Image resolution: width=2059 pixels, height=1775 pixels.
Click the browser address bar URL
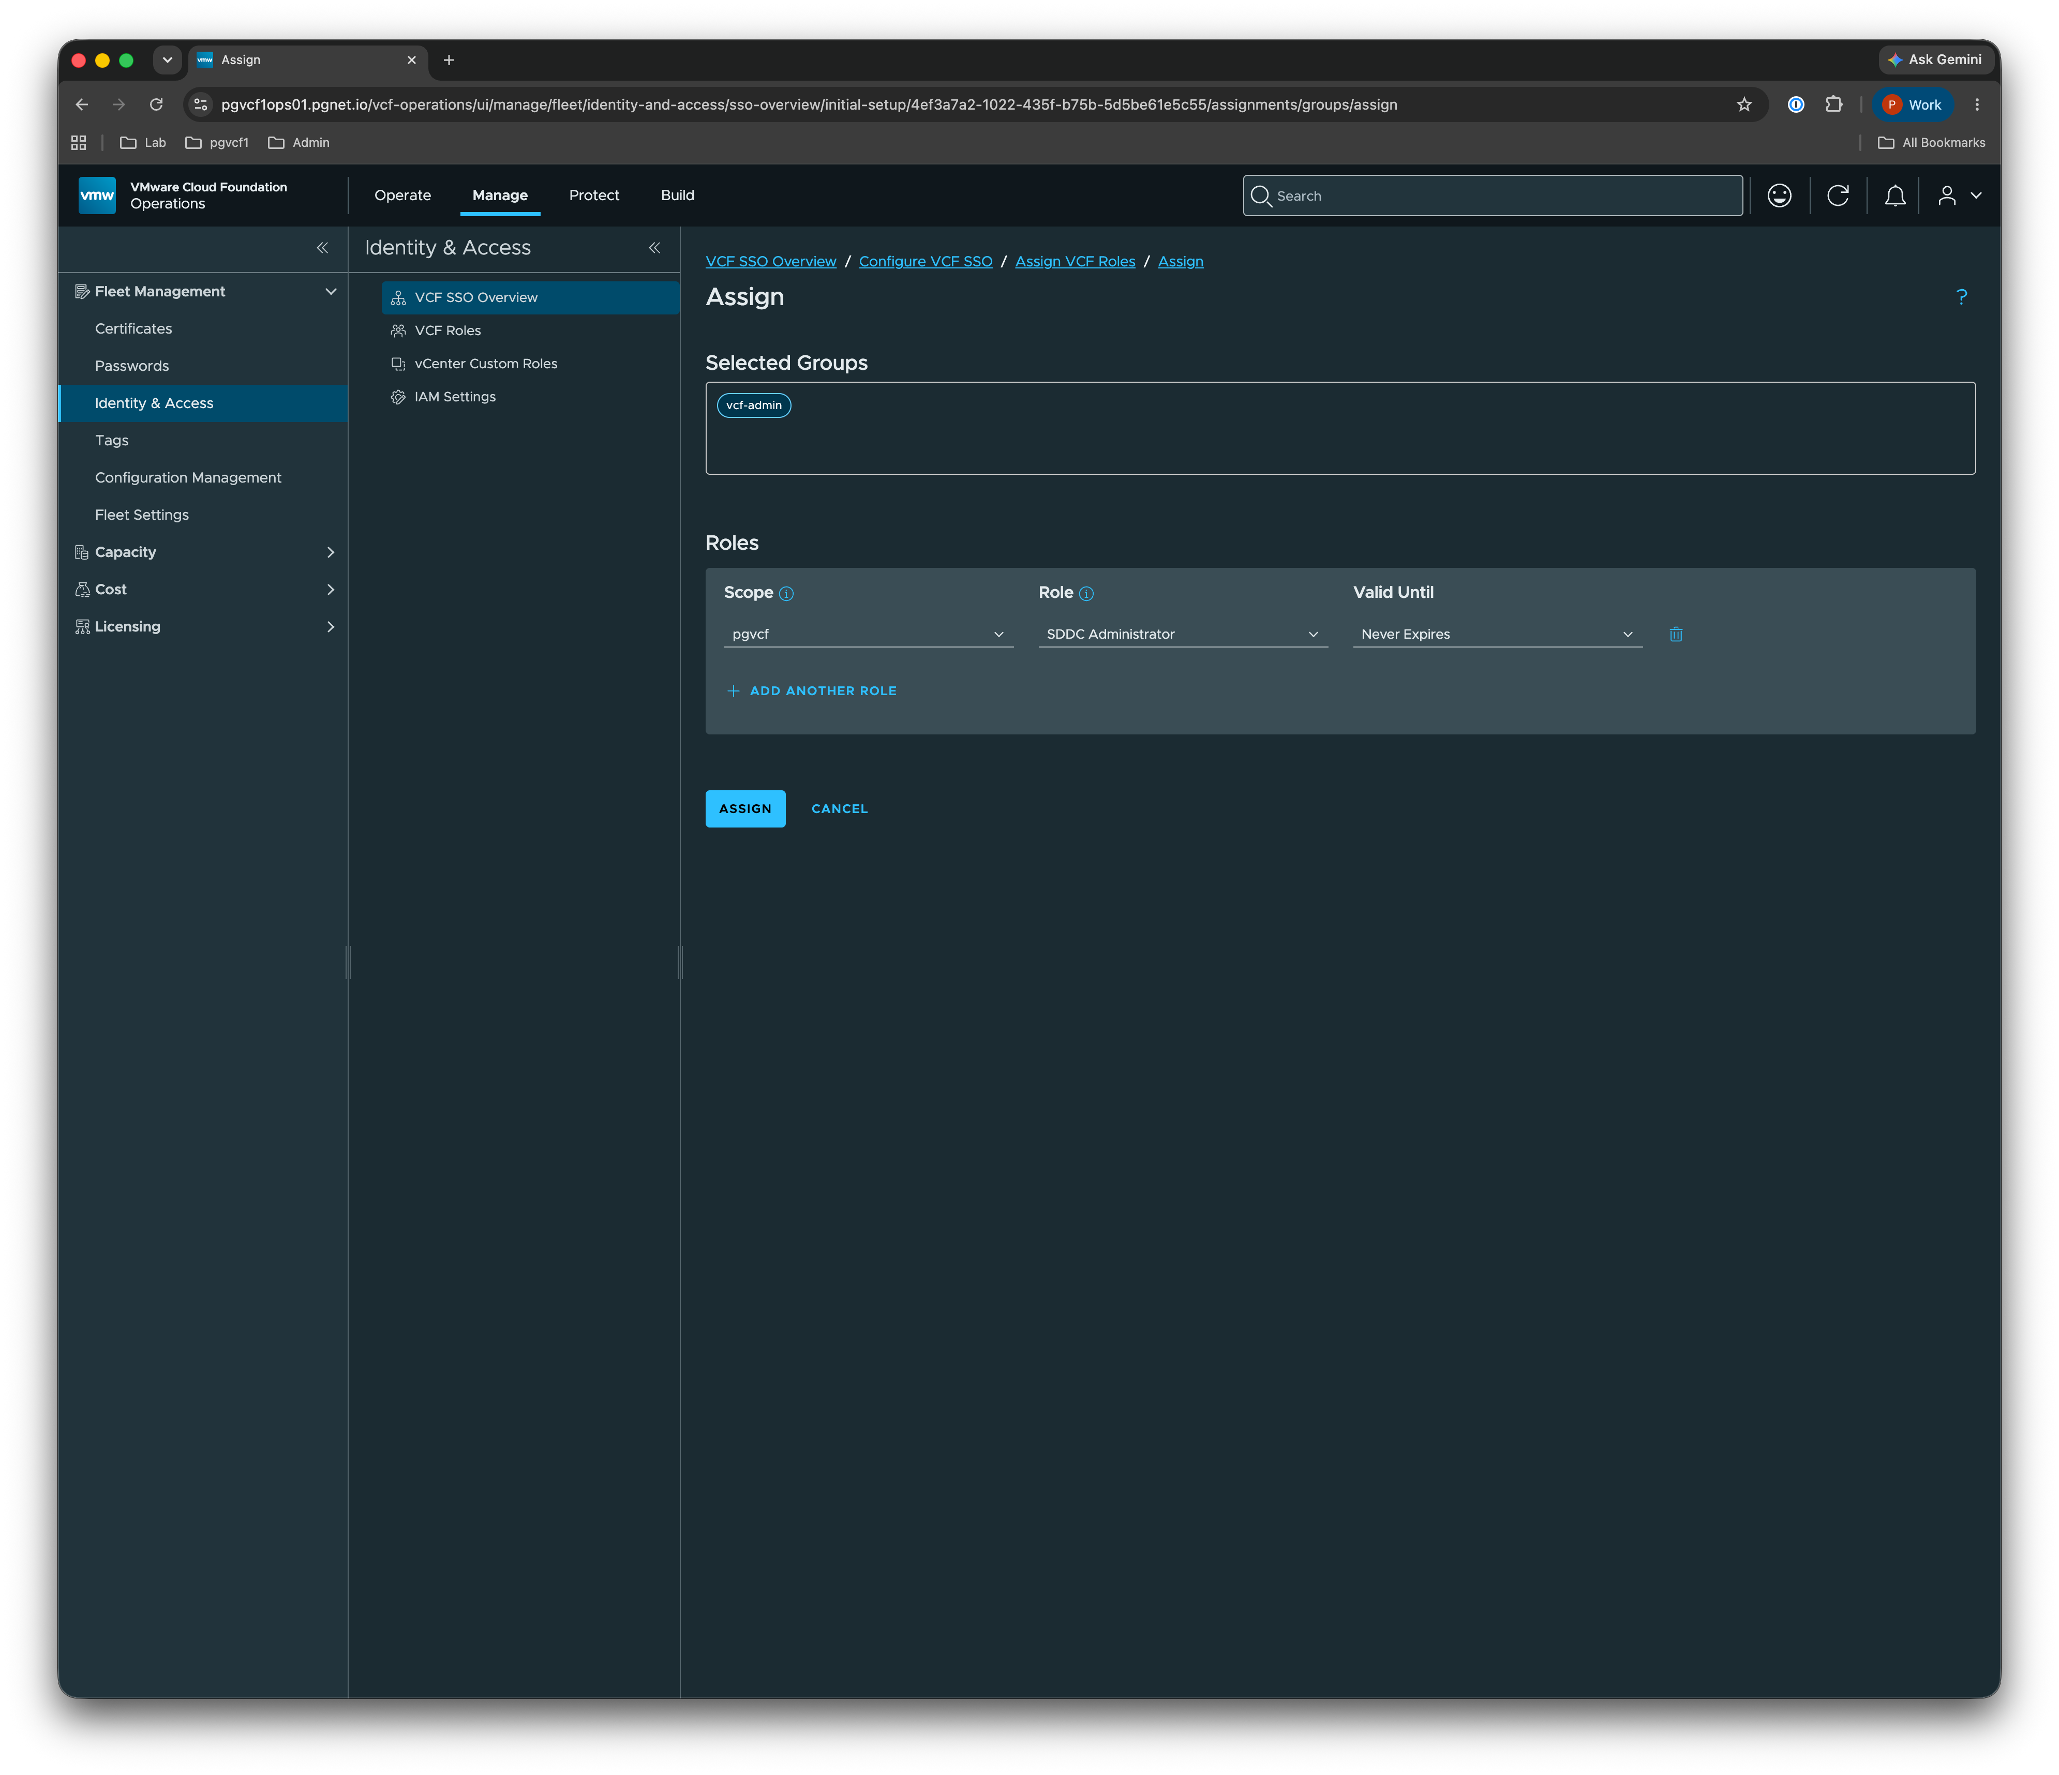(x=809, y=104)
